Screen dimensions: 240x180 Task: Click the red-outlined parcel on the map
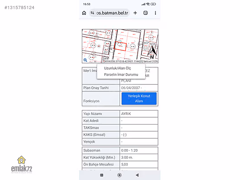pos(120,46)
